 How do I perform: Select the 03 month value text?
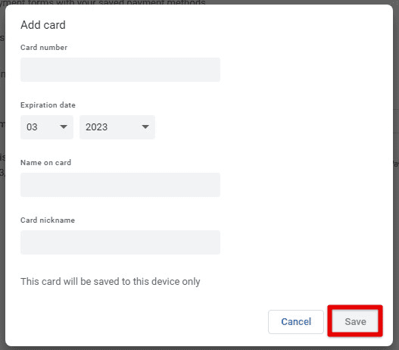click(32, 127)
